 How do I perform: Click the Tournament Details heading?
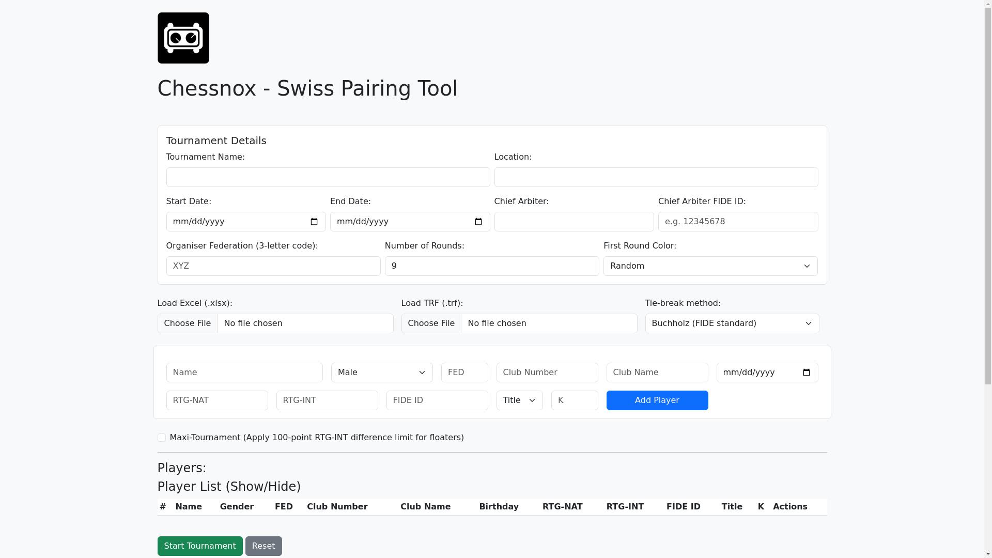pos(216,141)
